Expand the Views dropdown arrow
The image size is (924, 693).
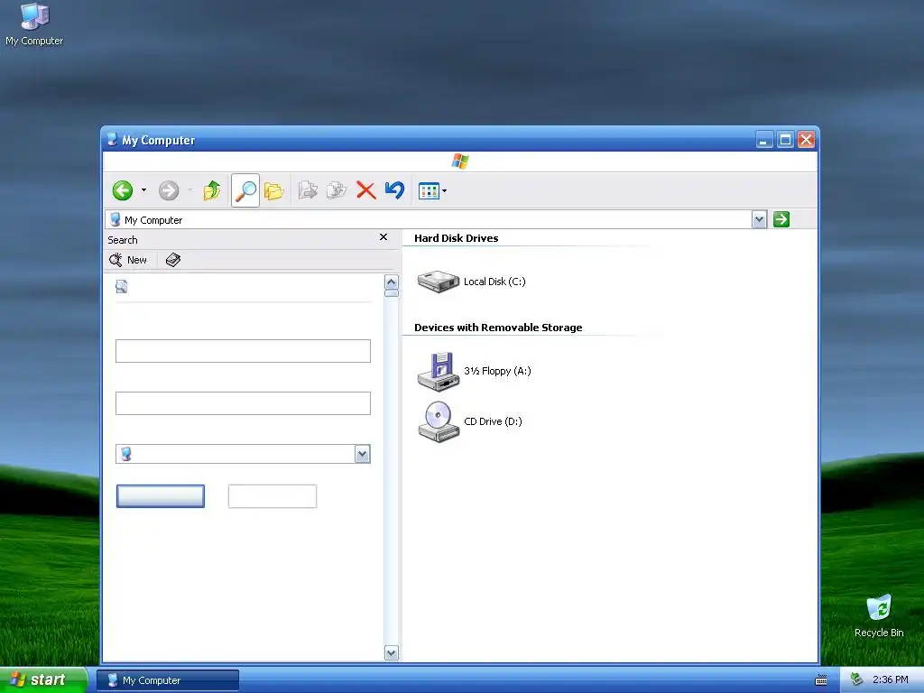[444, 191]
